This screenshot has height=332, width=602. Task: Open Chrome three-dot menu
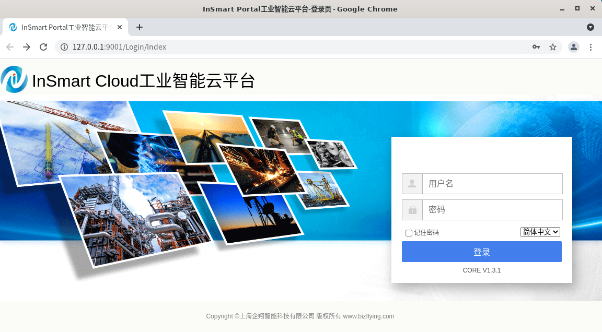click(591, 47)
